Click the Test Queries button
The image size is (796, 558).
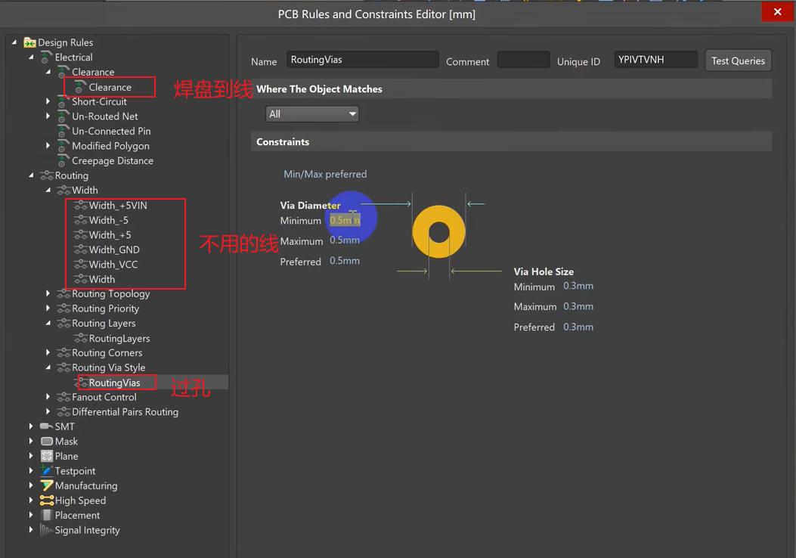[x=738, y=60]
